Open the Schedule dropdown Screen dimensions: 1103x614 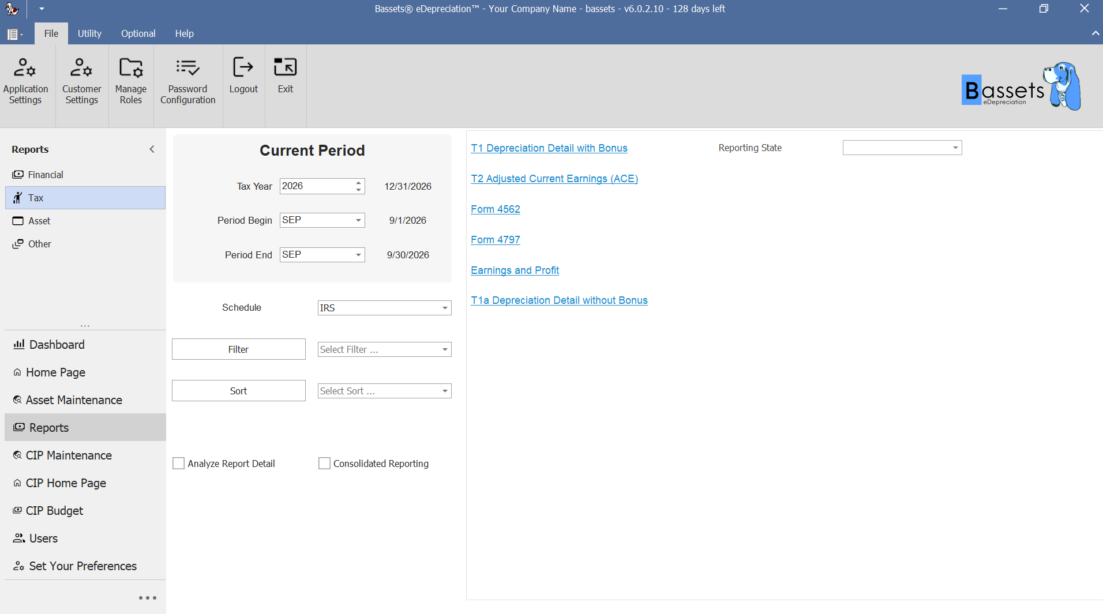point(445,308)
